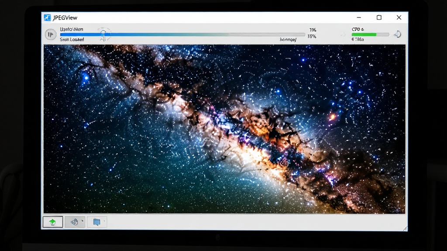Click the green CPU usage bar
Viewport: 447px width, 251px height.
point(370,34)
